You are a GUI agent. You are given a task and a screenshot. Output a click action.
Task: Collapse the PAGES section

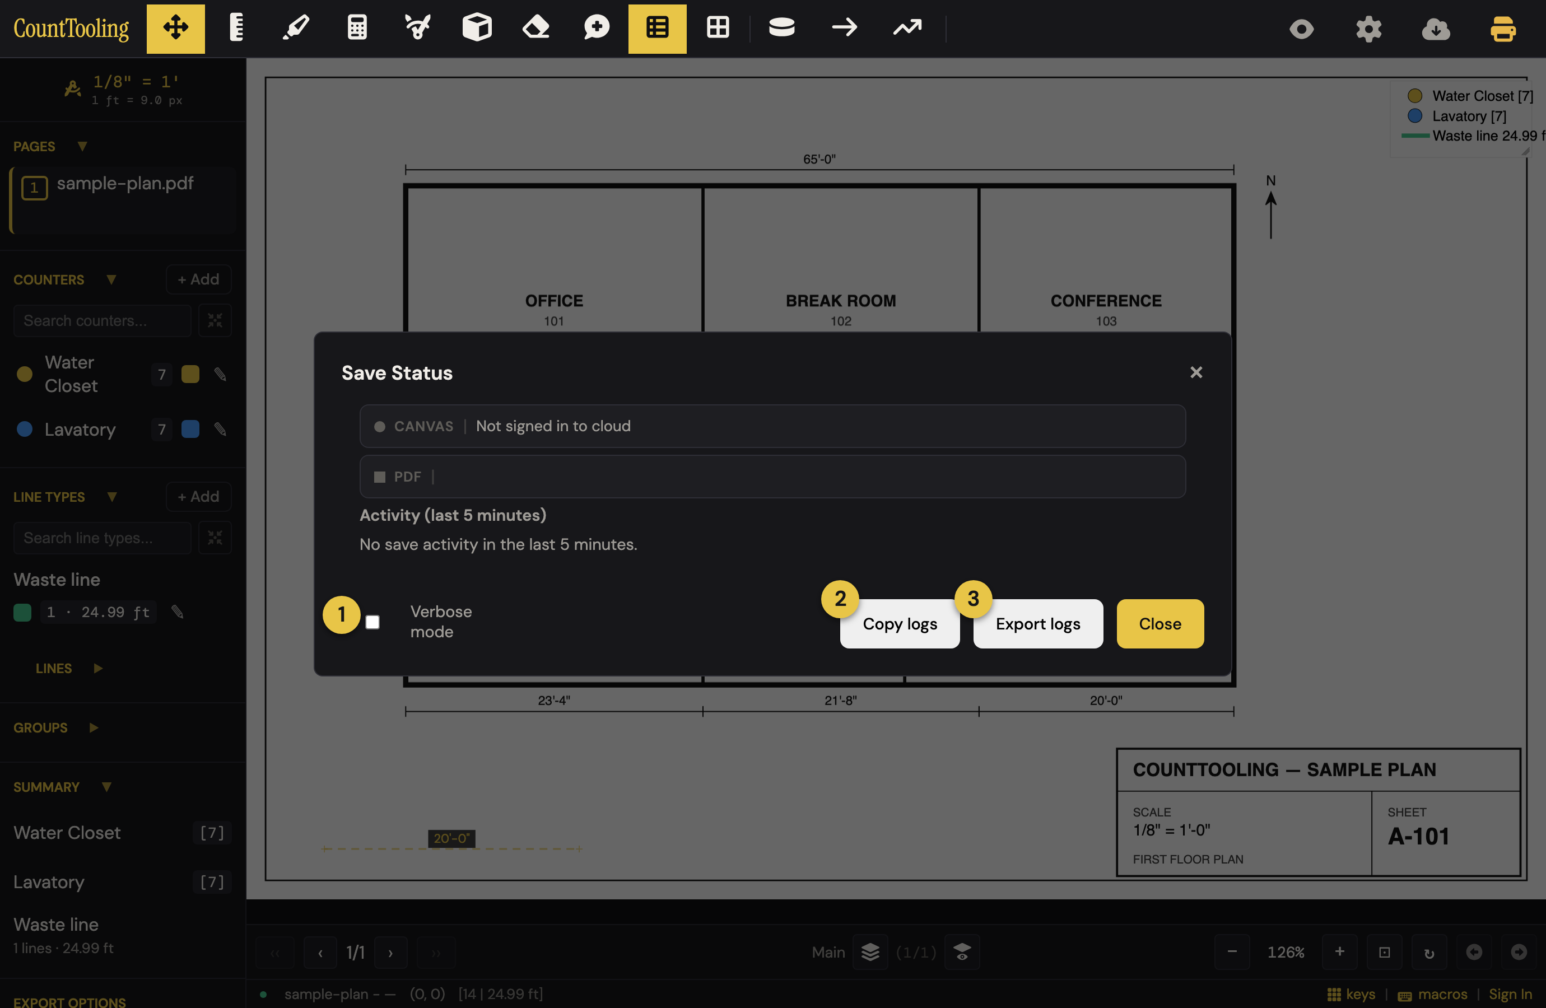[82, 146]
